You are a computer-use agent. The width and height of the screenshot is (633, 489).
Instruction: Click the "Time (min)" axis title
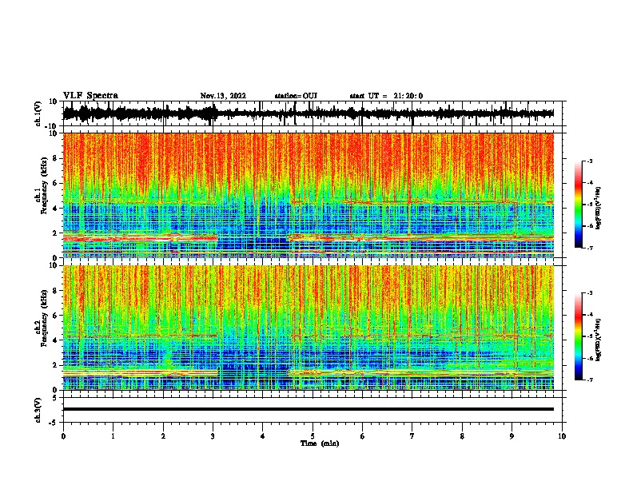tap(320, 443)
